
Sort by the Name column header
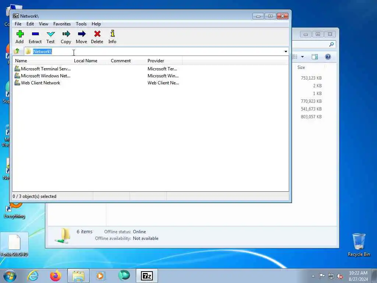21,61
